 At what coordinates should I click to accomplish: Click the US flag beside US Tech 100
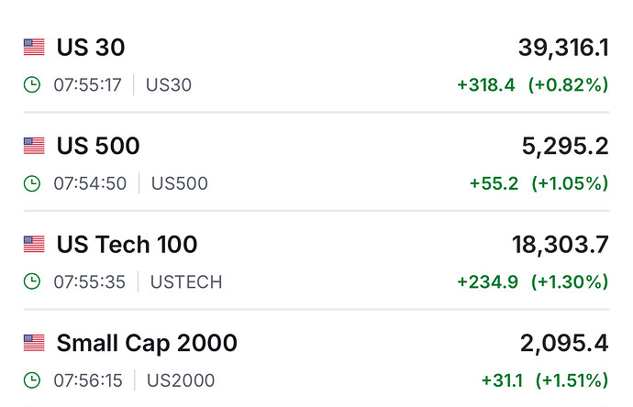pos(34,244)
